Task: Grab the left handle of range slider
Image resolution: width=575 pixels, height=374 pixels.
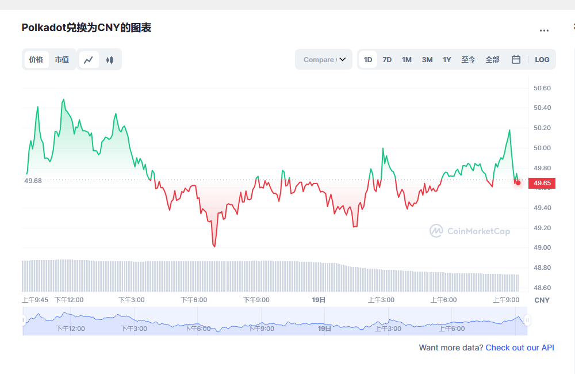Action: [x=23, y=320]
